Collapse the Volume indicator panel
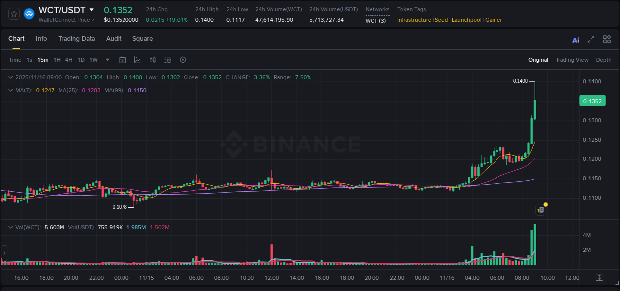The height and width of the screenshot is (291, 620). (11, 226)
